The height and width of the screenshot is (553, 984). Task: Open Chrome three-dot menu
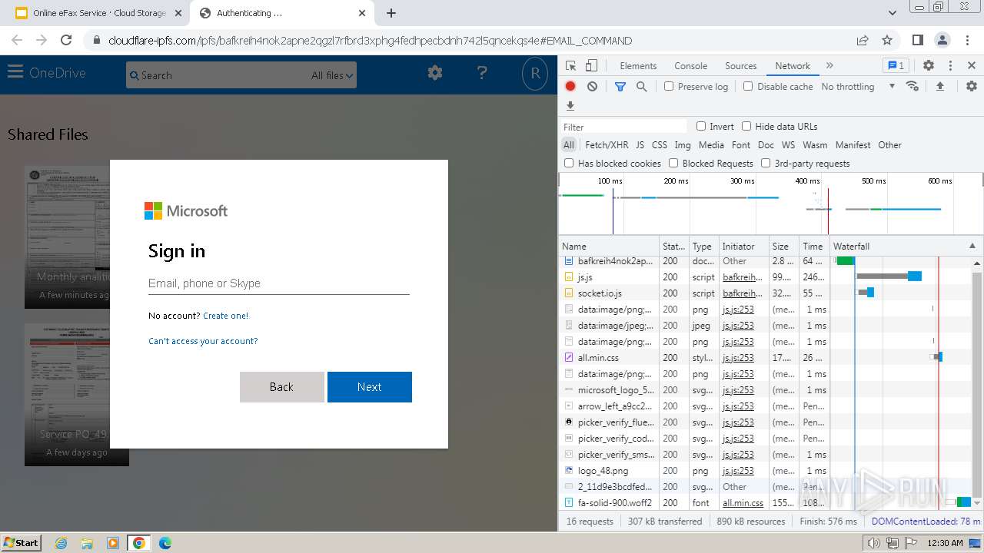(966, 41)
